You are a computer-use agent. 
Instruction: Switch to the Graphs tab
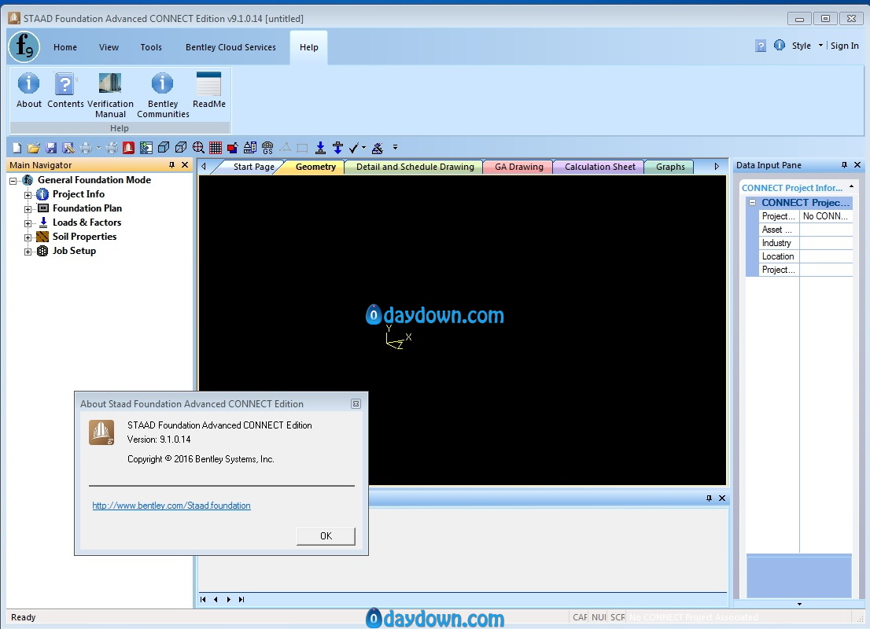(670, 167)
